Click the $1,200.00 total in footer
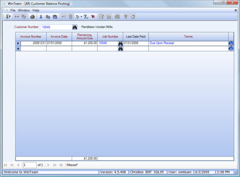 tap(85, 159)
